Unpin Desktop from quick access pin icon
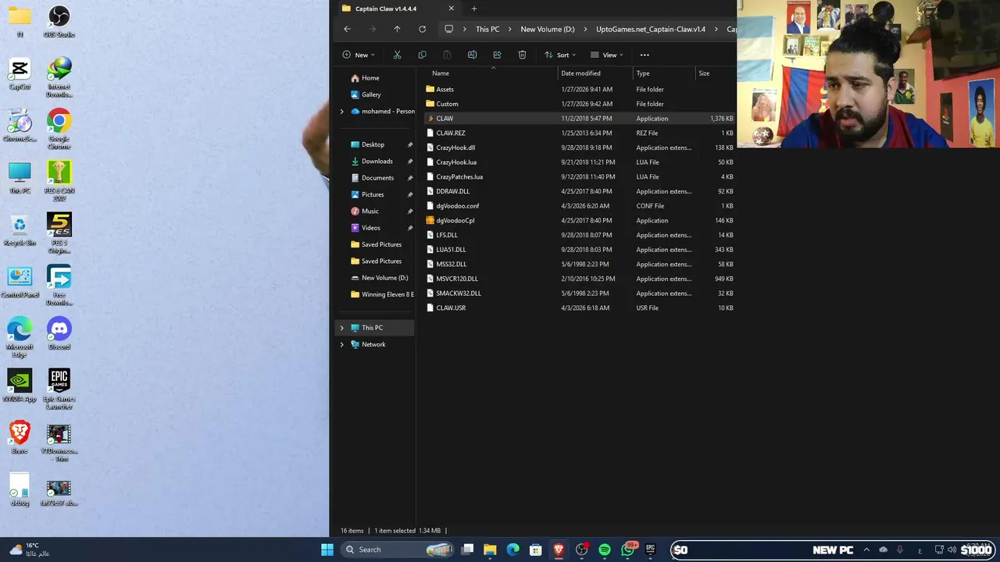The image size is (1000, 562). pyautogui.click(x=409, y=144)
